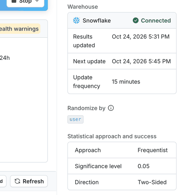Click the Frequentist approach value
The height and width of the screenshot is (195, 187).
tap(153, 150)
